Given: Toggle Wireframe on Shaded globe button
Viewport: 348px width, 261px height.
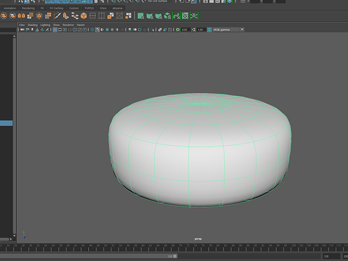Looking at the screenshot, I should pos(107,29).
